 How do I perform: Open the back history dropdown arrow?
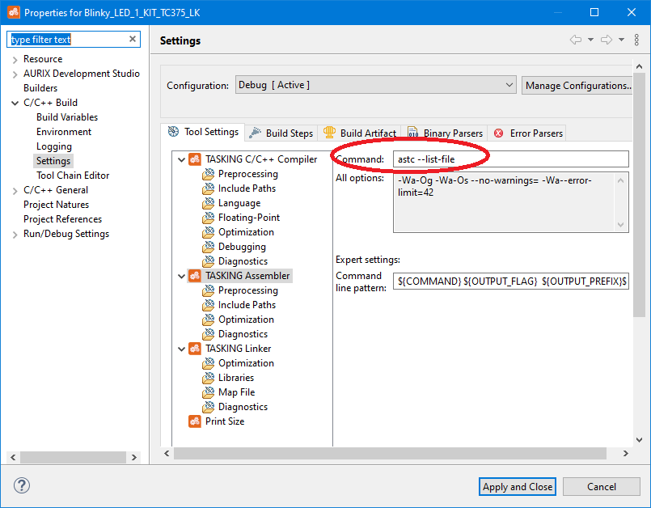pos(590,40)
